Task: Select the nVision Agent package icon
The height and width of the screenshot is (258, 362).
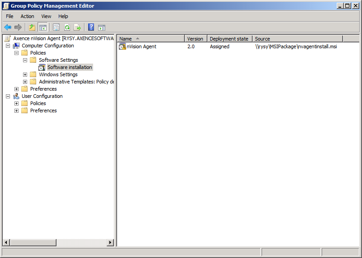Action: [122, 46]
